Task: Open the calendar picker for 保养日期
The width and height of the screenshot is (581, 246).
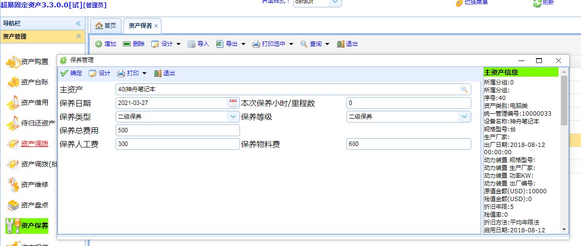Action: 233,103
